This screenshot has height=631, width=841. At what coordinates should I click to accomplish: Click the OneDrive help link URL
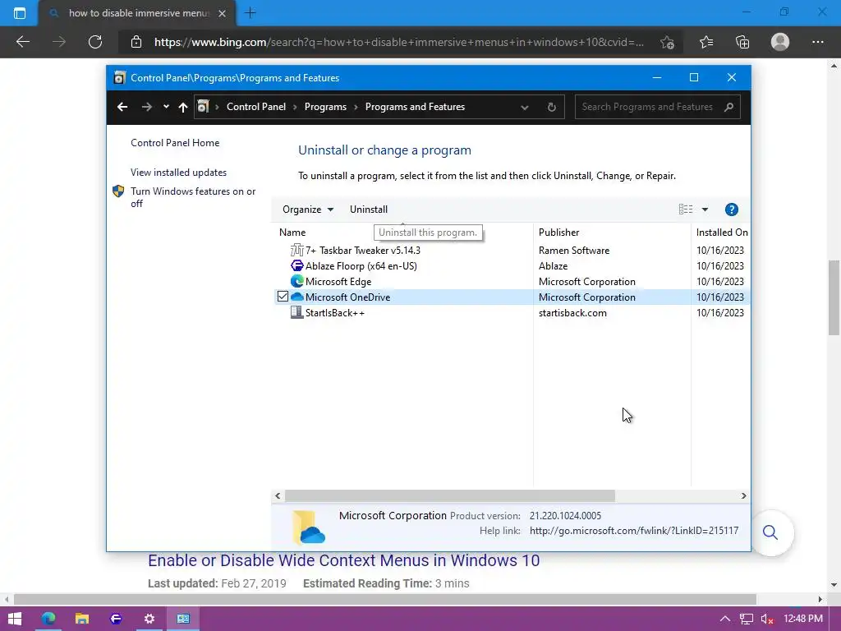pyautogui.click(x=633, y=531)
